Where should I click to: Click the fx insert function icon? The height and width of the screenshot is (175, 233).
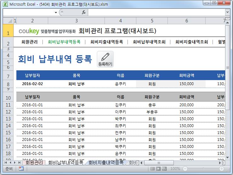coord(84,12)
